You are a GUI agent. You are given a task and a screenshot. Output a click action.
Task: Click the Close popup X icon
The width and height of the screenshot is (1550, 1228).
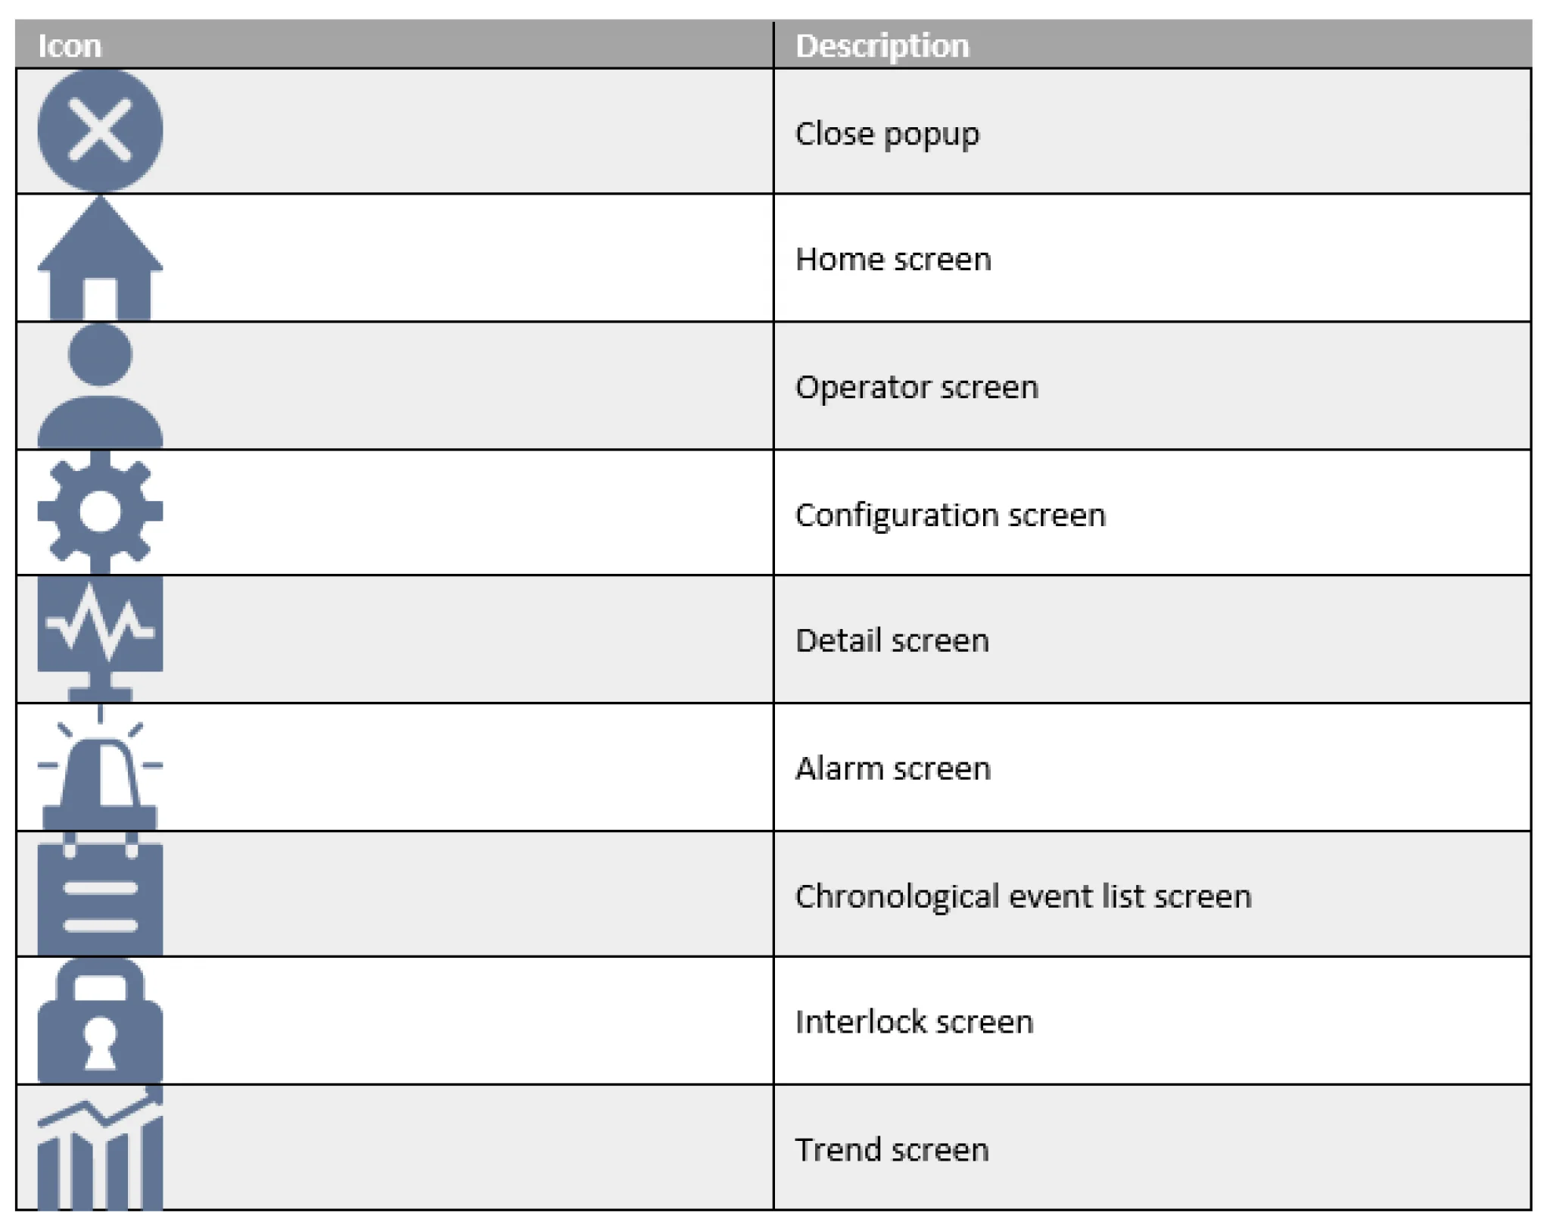(100, 130)
